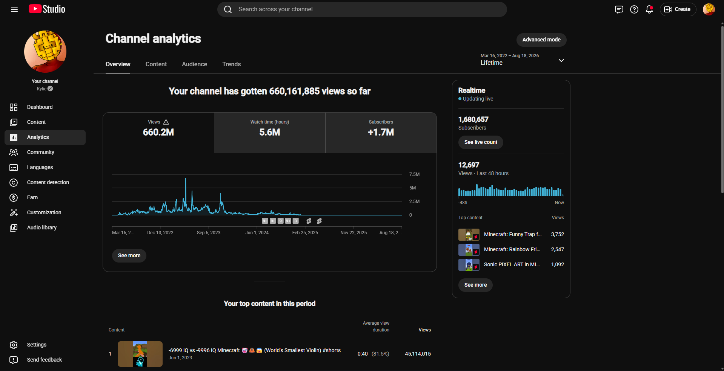Viewport: 724px width, 371px height.
Task: Open Languages in the sidebar
Action: pyautogui.click(x=45, y=168)
